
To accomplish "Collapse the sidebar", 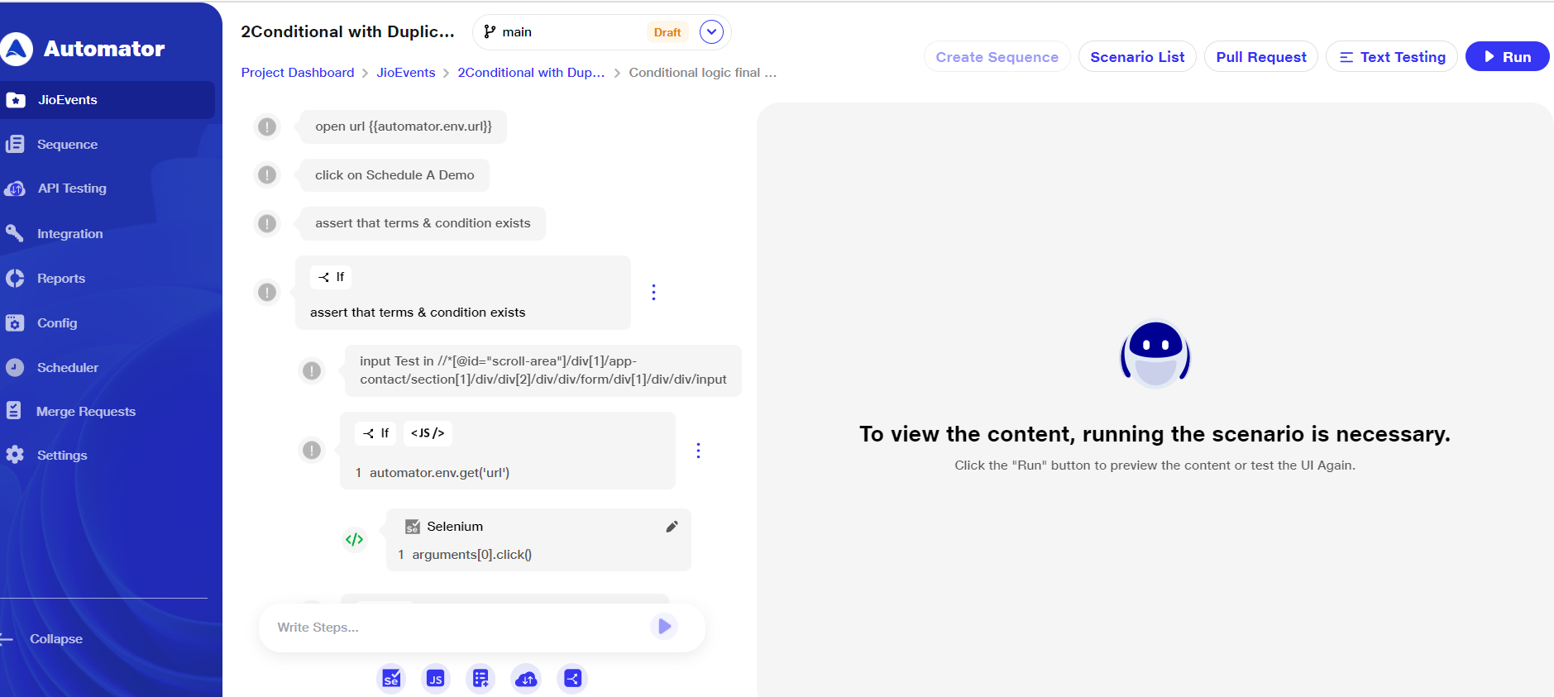I will point(55,639).
